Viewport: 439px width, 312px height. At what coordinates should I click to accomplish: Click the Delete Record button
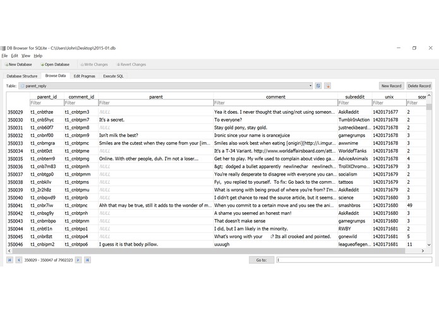[419, 86]
